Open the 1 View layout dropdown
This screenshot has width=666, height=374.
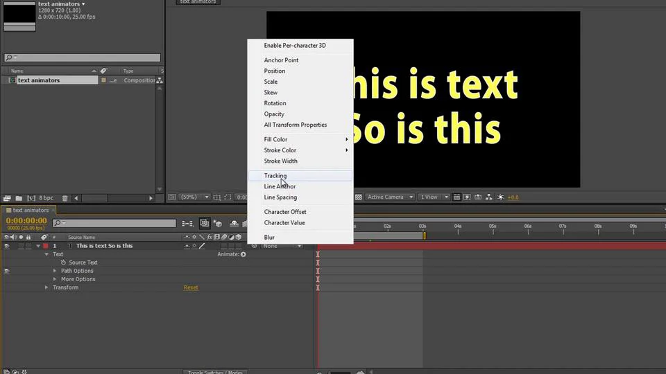pyautogui.click(x=433, y=197)
